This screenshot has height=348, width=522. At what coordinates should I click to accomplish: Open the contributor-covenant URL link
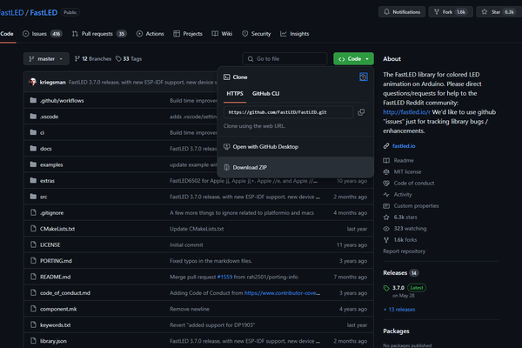coord(282,292)
